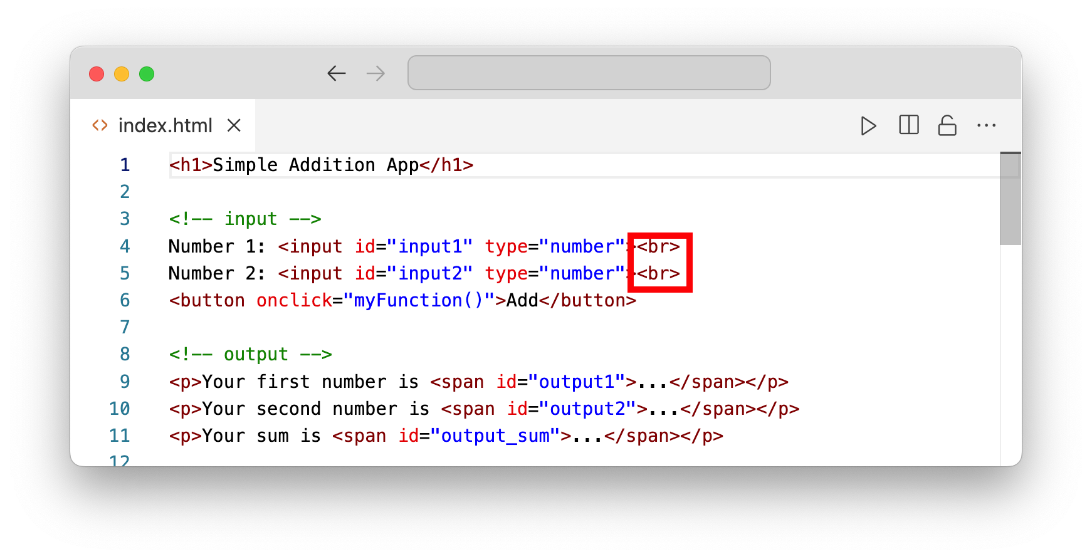This screenshot has width=1092, height=559.
Task: Click the yellow minimize window button
Action: coord(122,74)
